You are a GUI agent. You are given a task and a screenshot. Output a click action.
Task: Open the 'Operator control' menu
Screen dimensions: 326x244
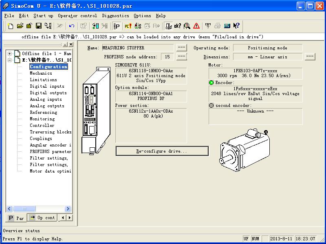coord(77,16)
